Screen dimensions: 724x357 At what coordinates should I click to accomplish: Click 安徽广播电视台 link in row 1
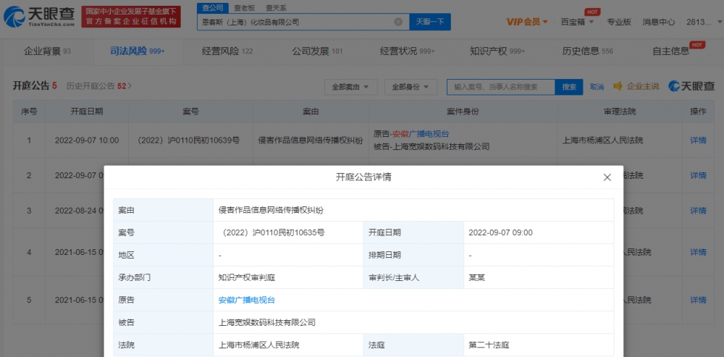pos(421,134)
